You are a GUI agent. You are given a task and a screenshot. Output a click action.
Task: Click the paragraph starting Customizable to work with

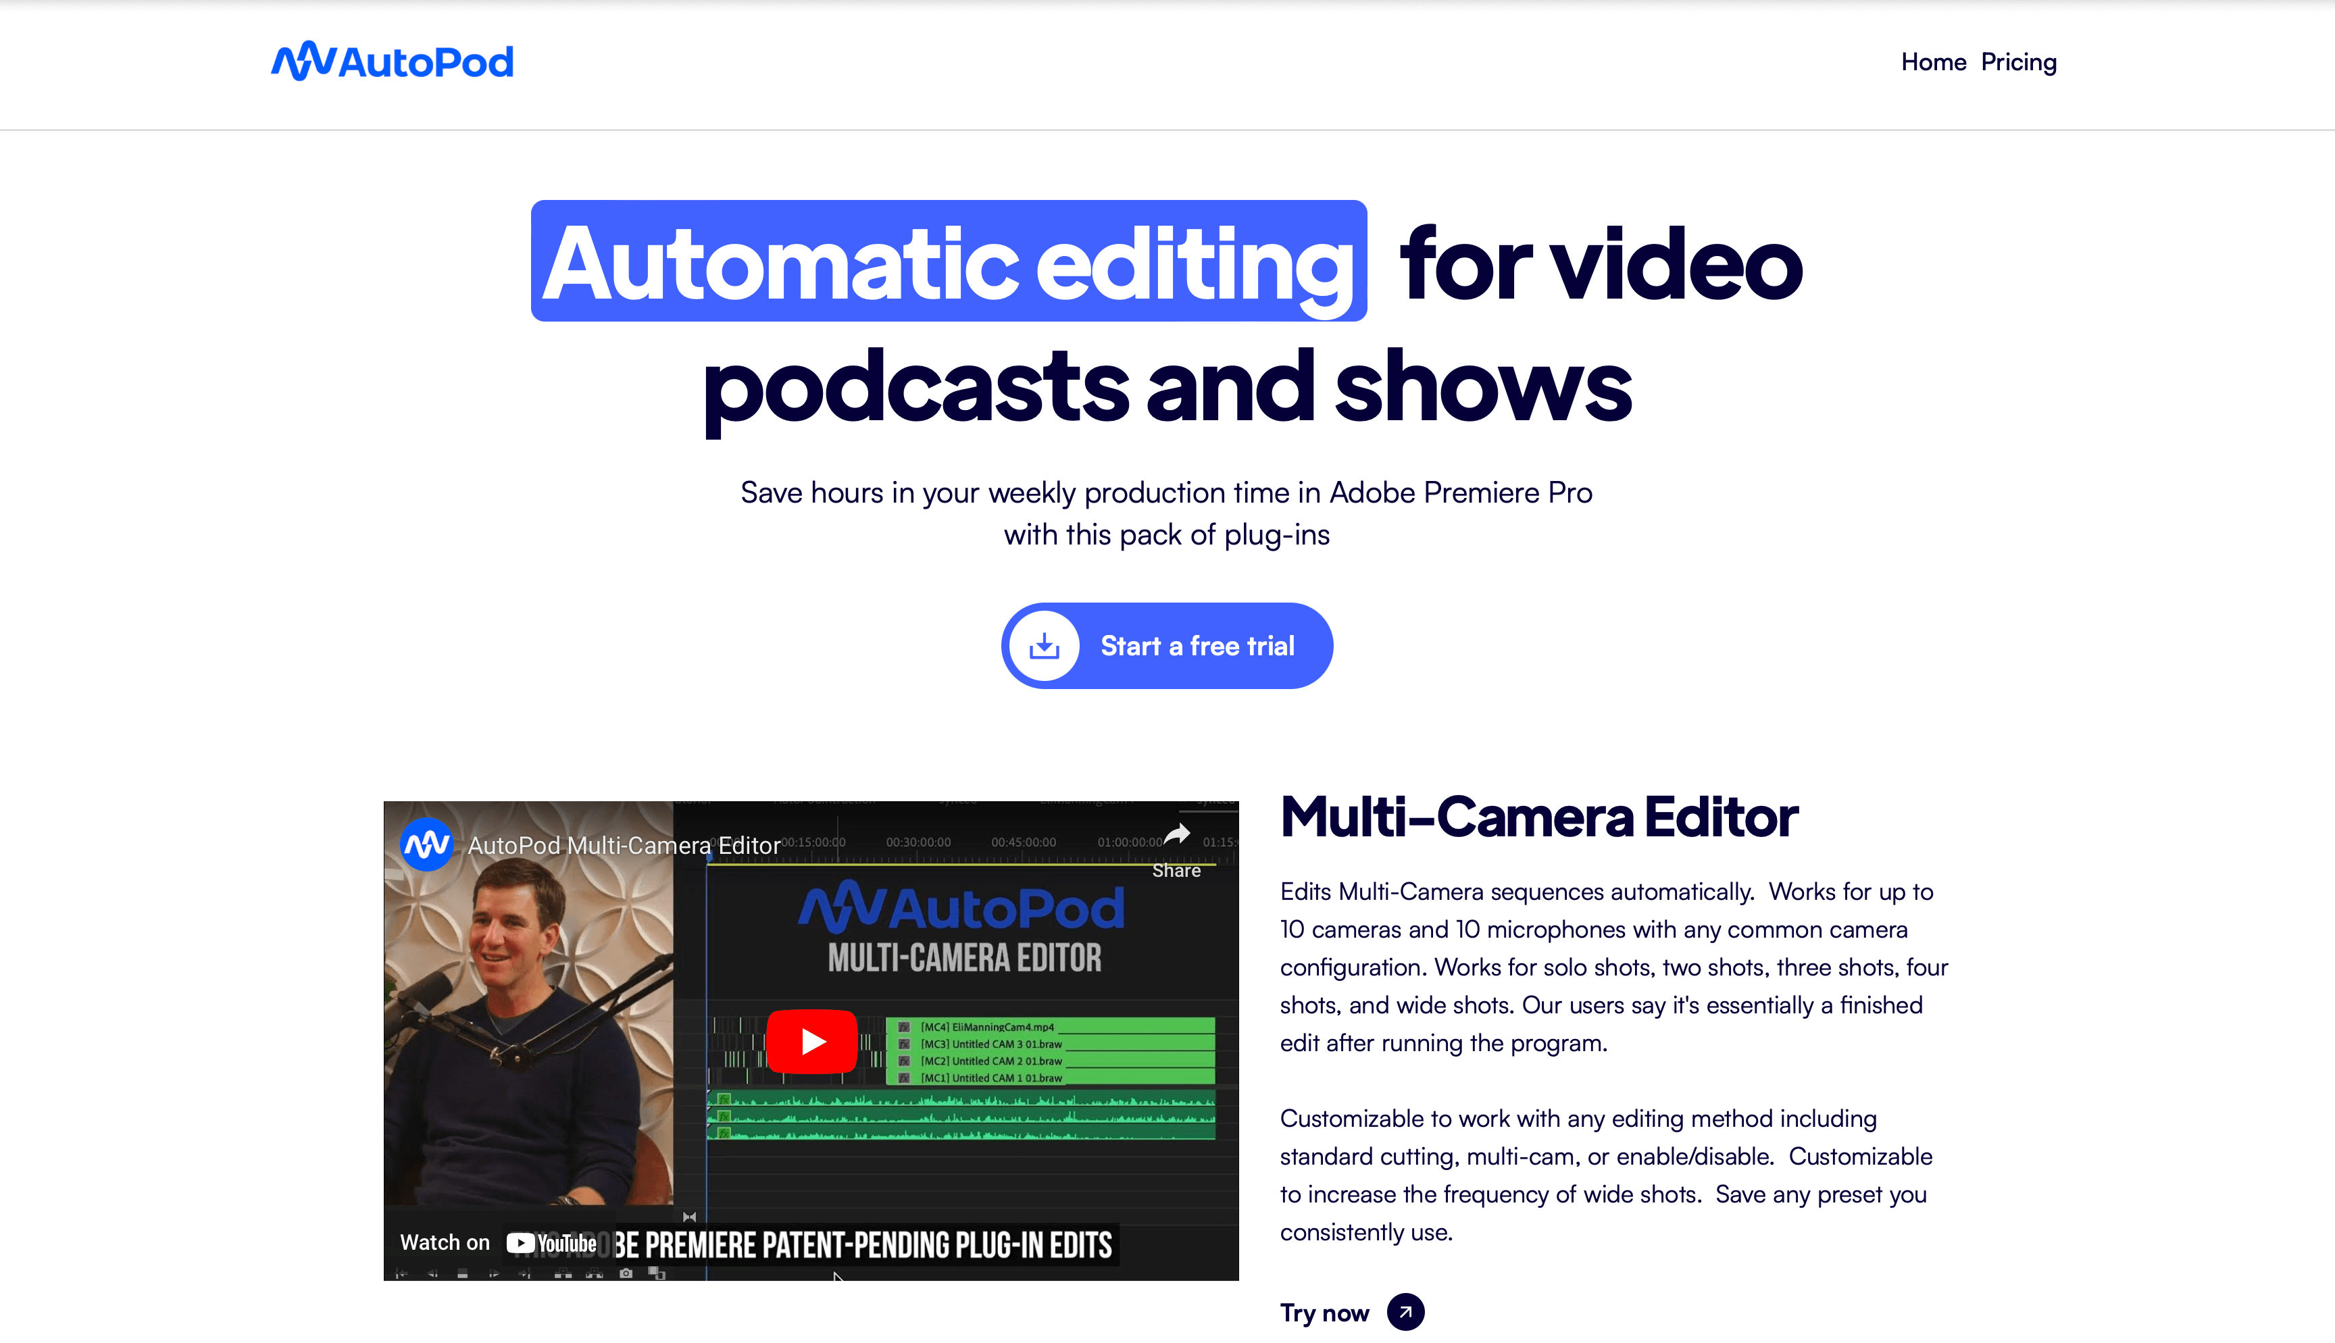click(x=1605, y=1175)
